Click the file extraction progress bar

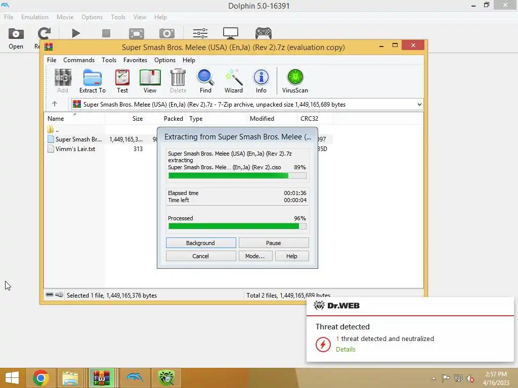pyautogui.click(x=237, y=175)
